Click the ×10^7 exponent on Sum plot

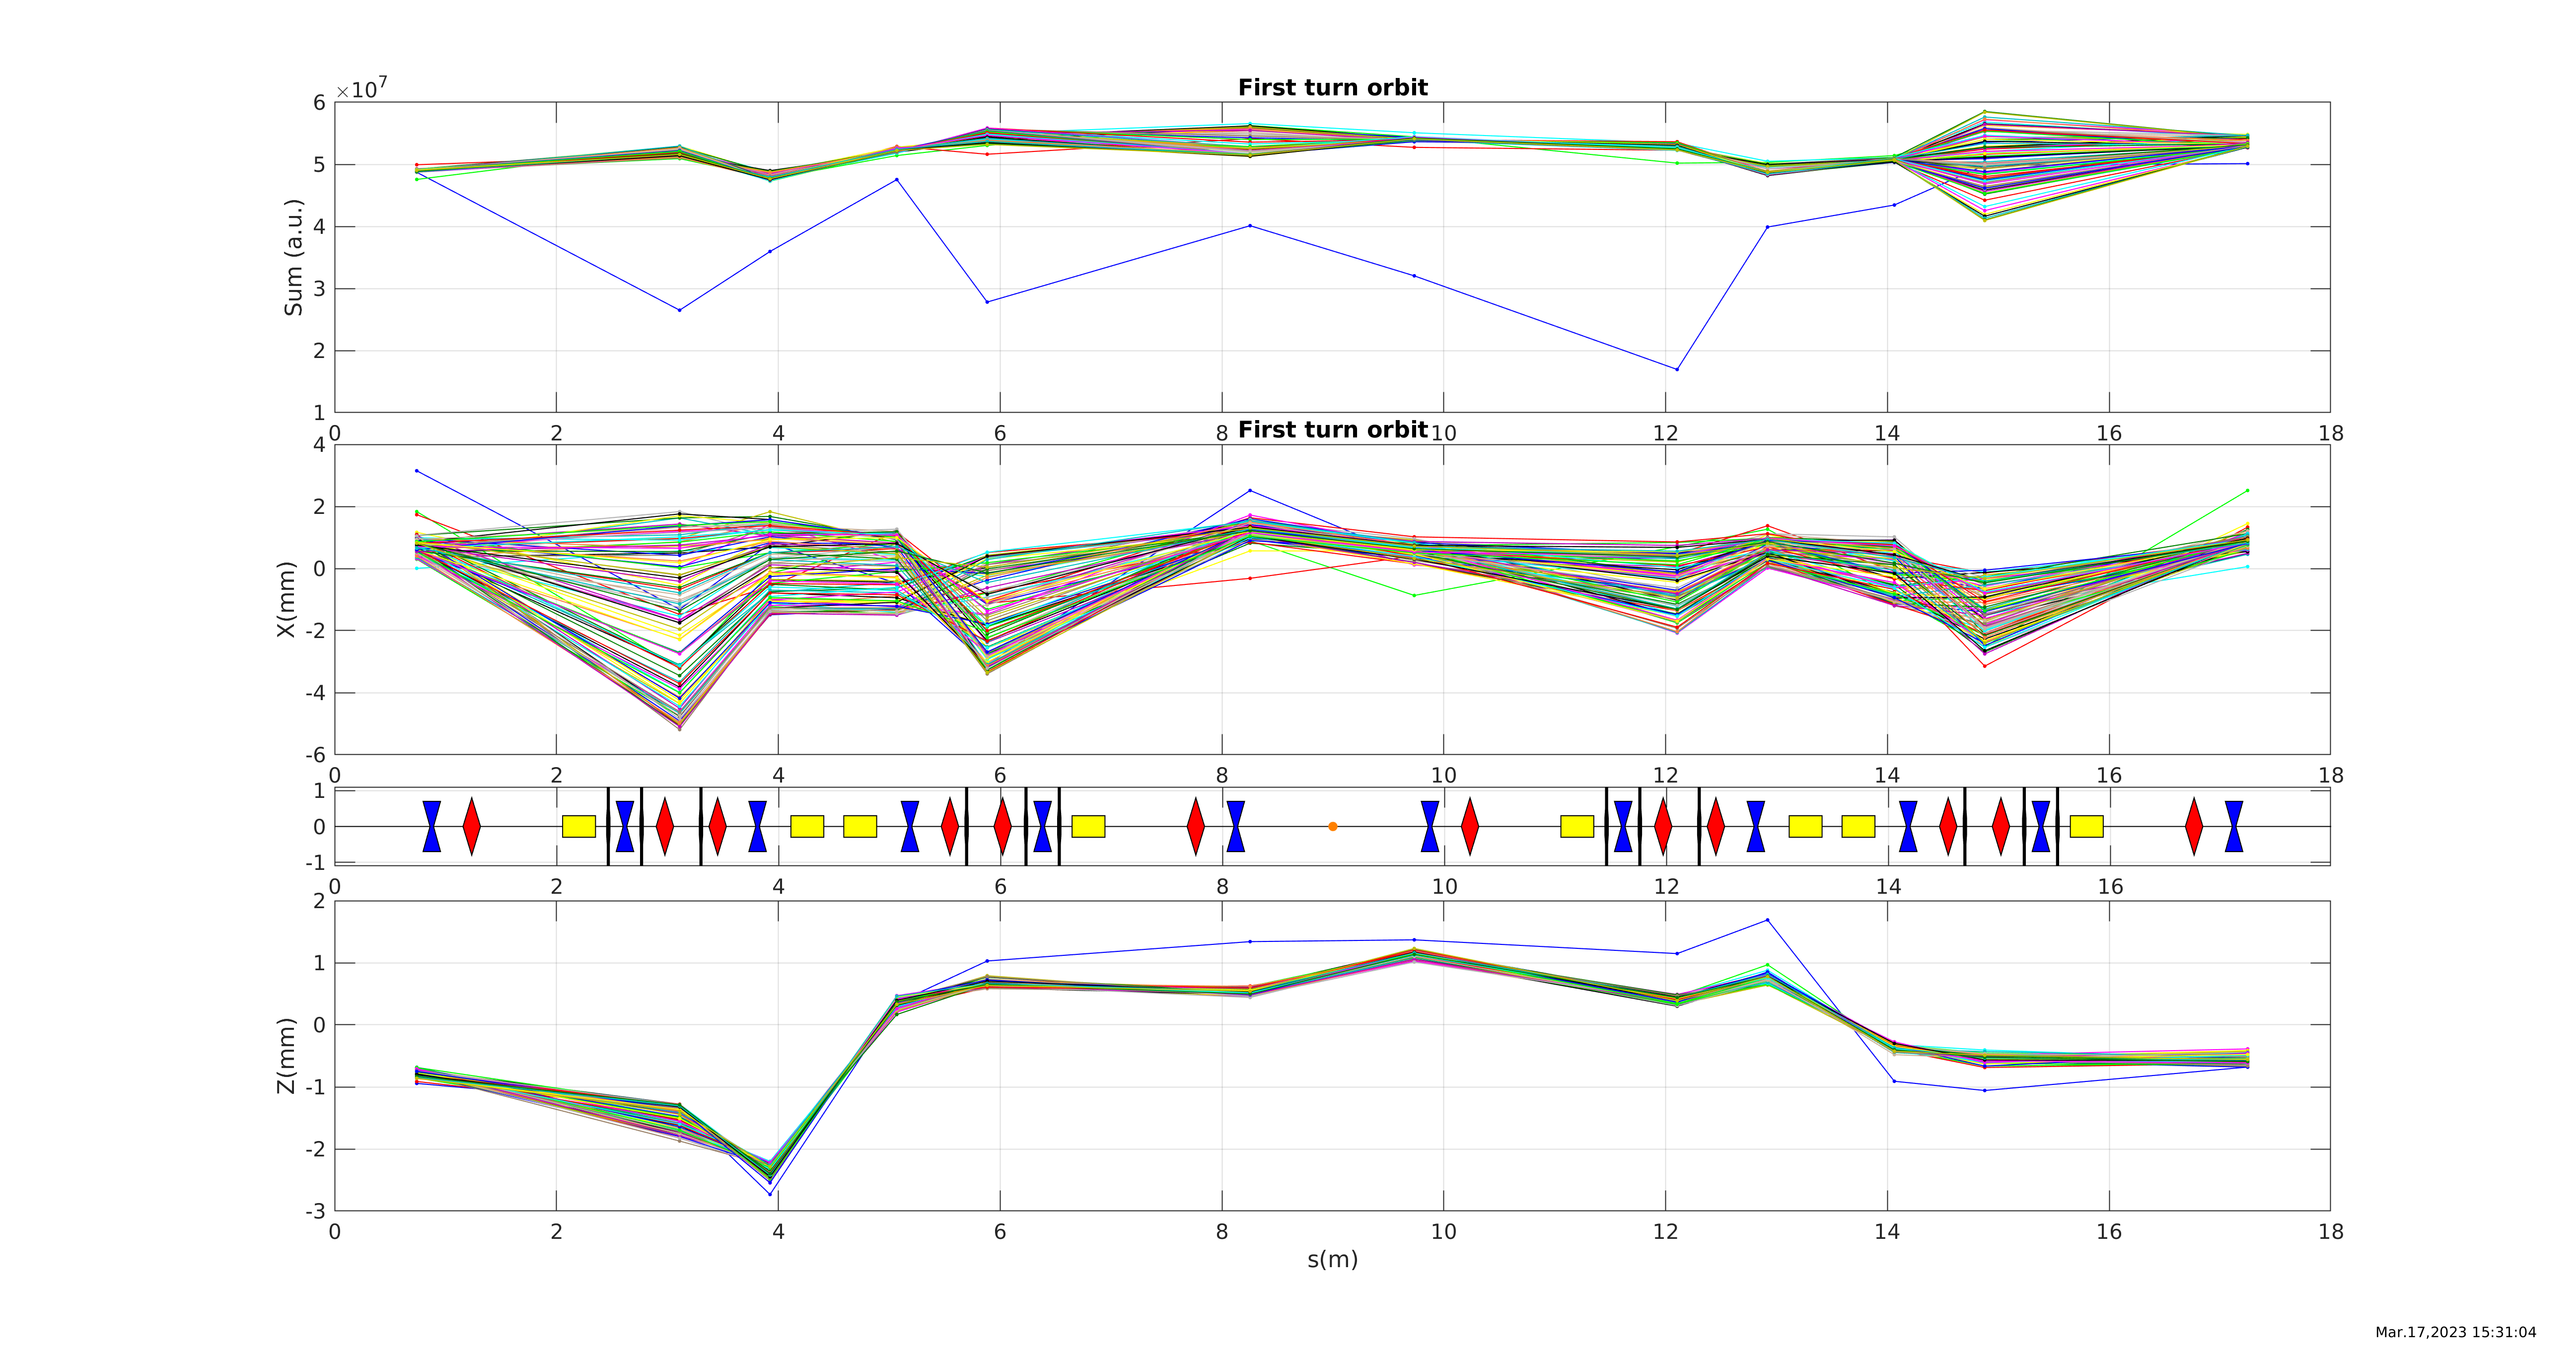coord(362,90)
